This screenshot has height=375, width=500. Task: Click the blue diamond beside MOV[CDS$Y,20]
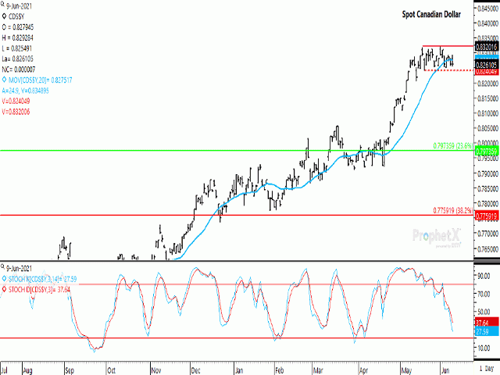click(x=5, y=80)
